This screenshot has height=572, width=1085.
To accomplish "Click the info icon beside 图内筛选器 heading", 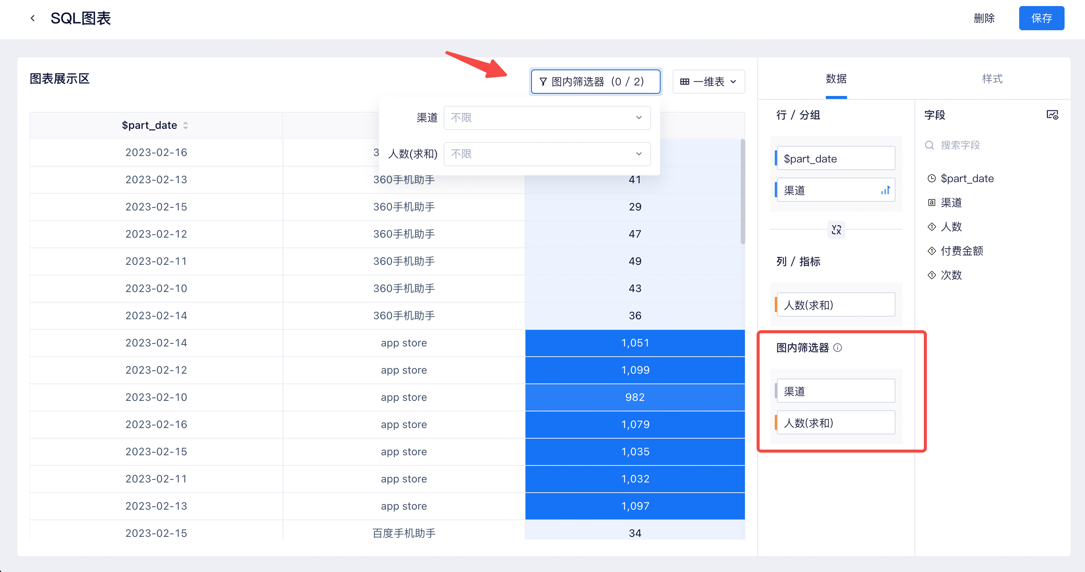I will tap(838, 348).
